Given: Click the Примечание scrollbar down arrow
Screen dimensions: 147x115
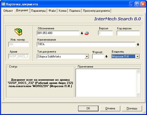Looking at the screenshot, I should coord(138,94).
